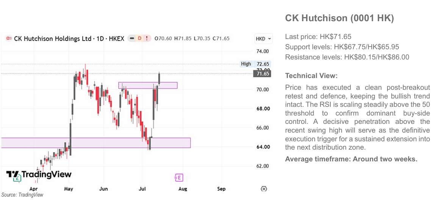Select the lower purple support zone rectangle
Viewport: 436px width, 200px height.
[x=96, y=143]
